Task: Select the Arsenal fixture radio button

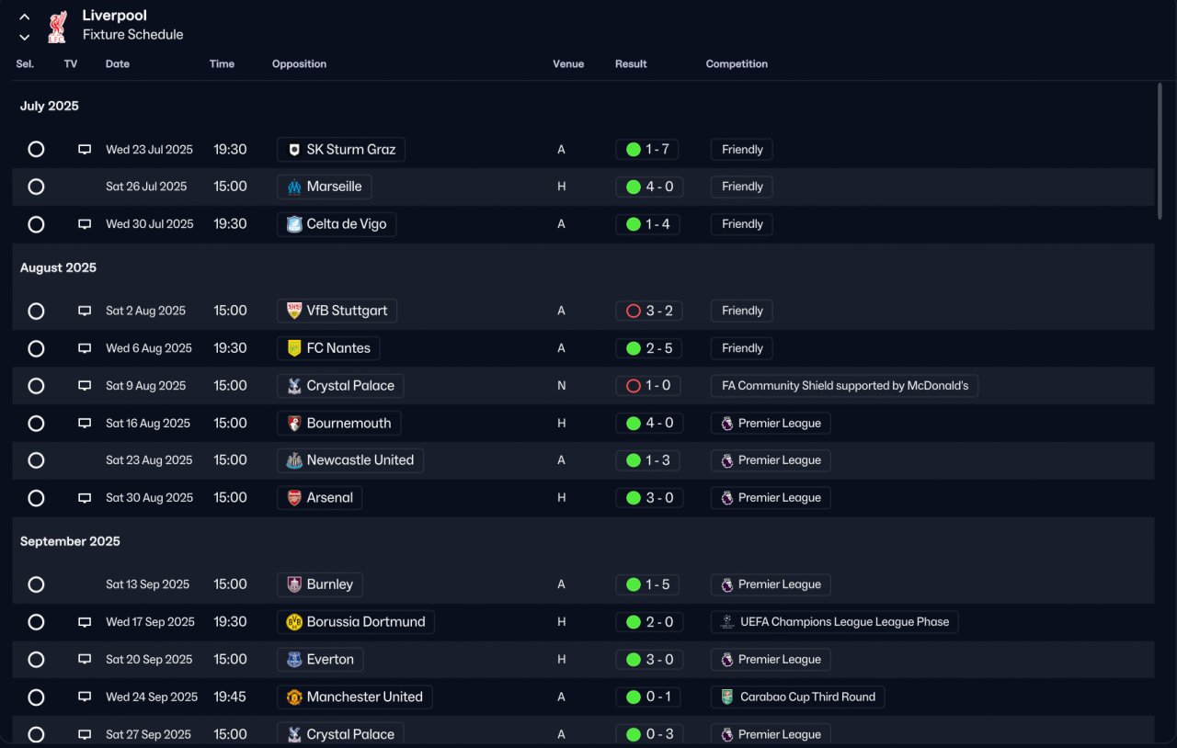Action: (x=36, y=498)
